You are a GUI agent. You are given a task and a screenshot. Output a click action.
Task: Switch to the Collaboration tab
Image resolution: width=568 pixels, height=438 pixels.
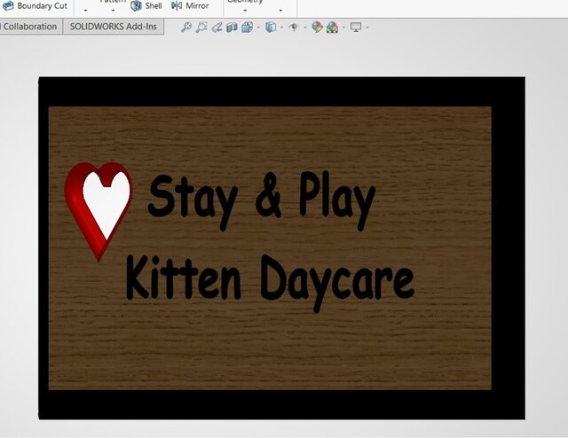29,27
